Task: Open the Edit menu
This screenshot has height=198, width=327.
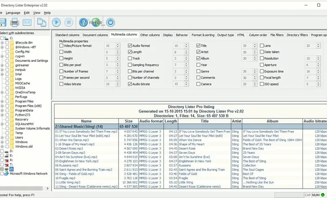Action: pos(27,13)
